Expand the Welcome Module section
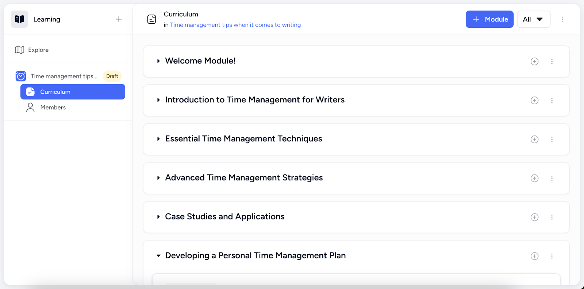 [x=158, y=61]
